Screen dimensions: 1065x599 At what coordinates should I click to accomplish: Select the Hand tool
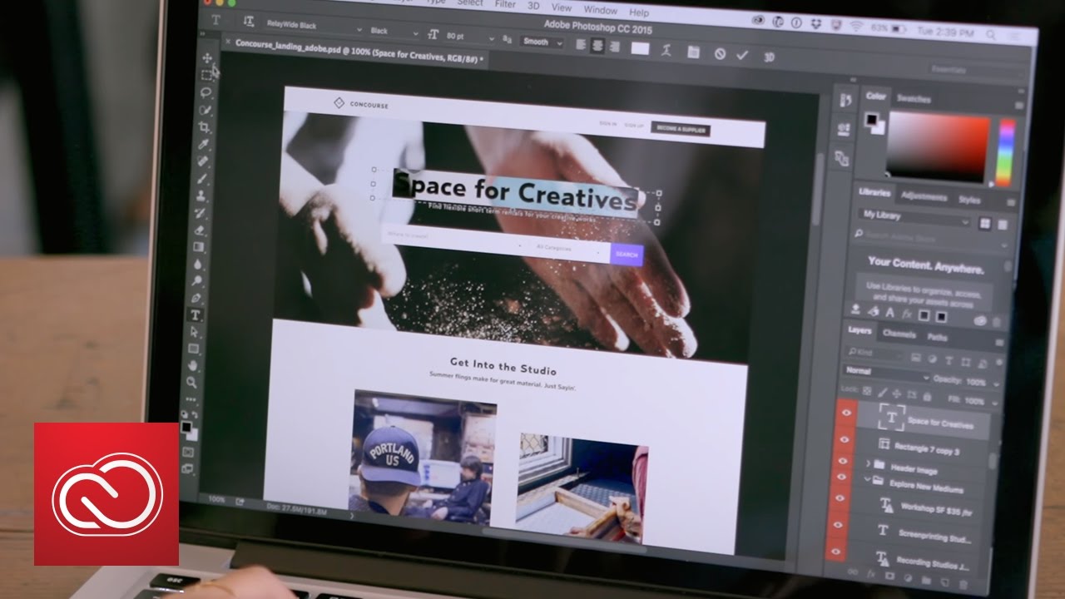pos(193,366)
